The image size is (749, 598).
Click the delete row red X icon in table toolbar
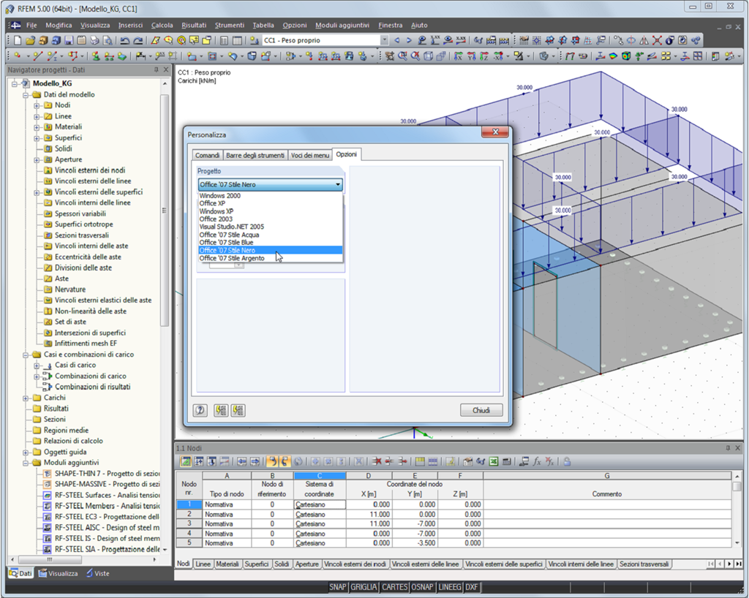tap(377, 461)
